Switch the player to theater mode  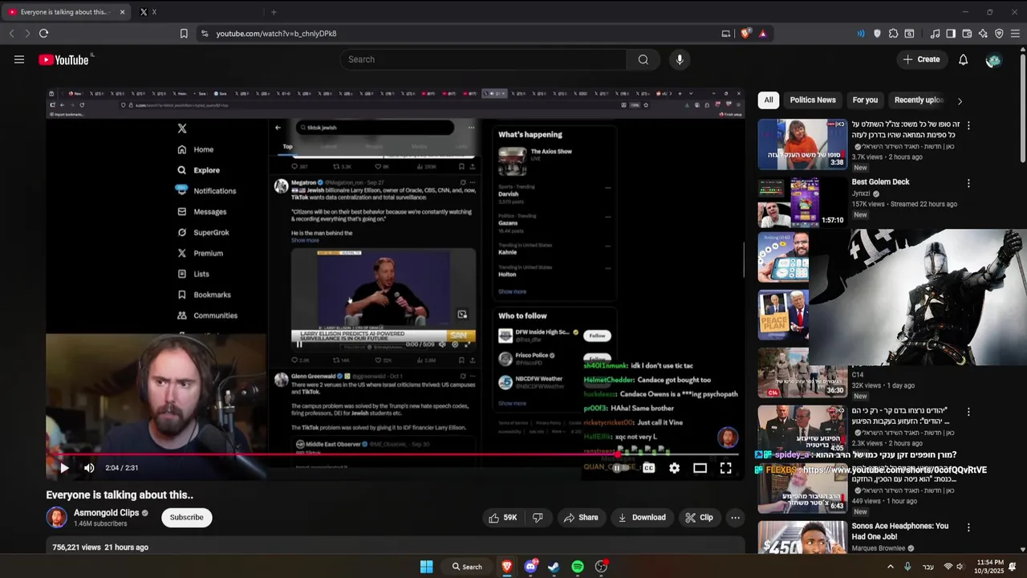click(700, 468)
